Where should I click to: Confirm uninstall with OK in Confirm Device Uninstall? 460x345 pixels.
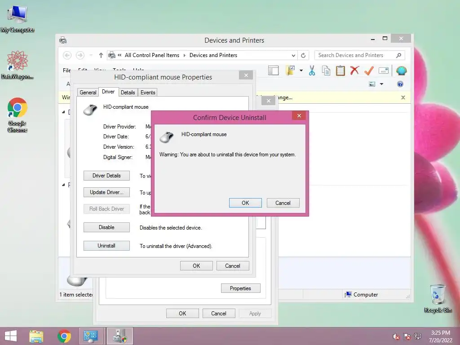[x=245, y=203]
